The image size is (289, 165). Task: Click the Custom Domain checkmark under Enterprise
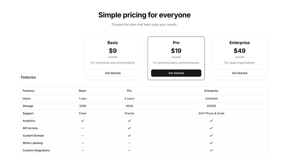(x=211, y=135)
